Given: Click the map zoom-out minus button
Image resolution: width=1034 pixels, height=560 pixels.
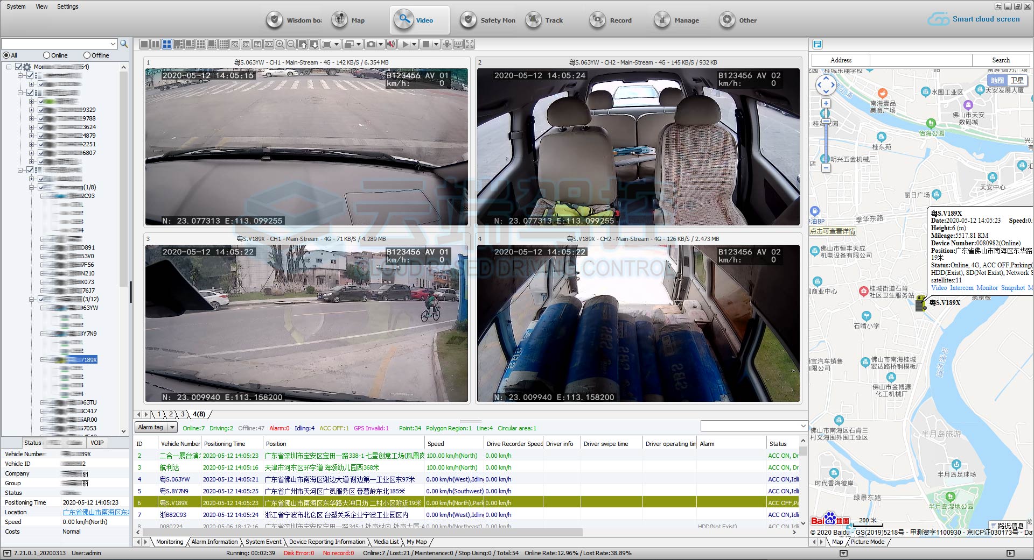Looking at the screenshot, I should [x=826, y=168].
